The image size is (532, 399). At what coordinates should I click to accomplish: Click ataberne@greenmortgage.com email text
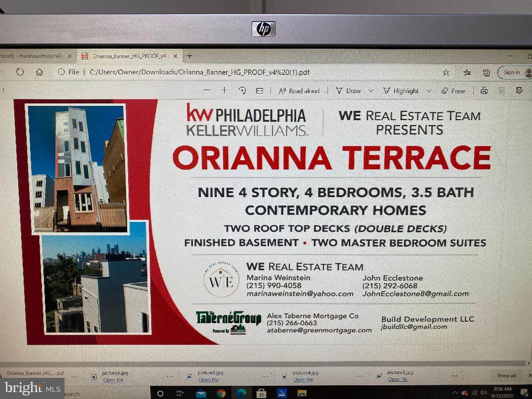tap(319, 330)
